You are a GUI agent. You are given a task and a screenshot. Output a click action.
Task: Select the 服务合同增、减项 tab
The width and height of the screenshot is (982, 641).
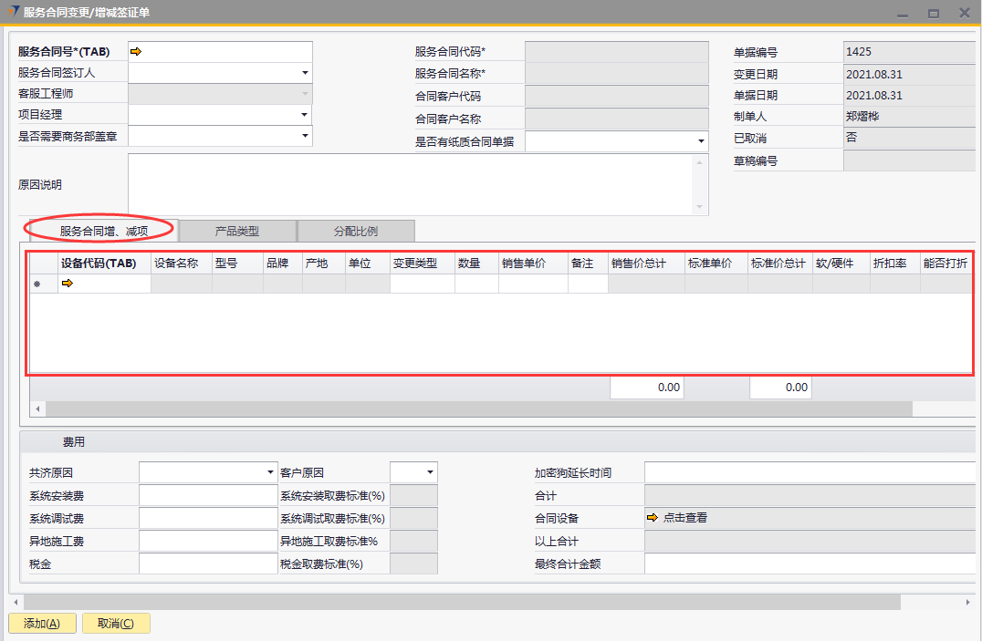tap(103, 231)
